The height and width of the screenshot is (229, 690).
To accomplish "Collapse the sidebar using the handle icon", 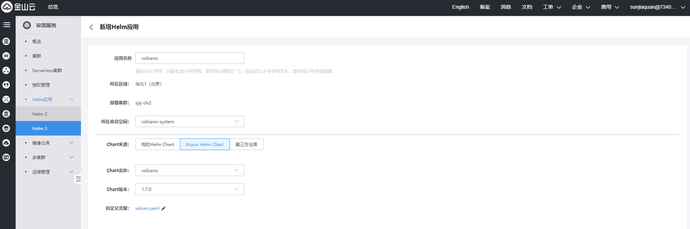I will [78, 179].
